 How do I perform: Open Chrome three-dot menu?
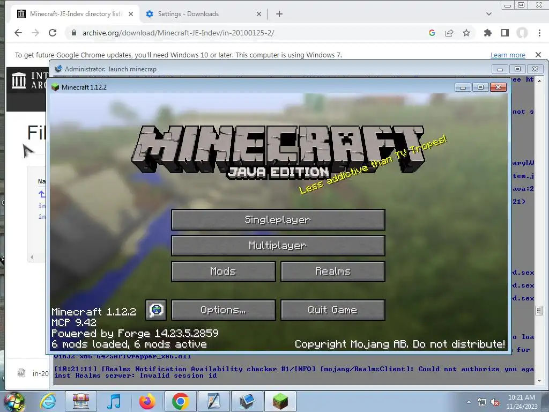coord(539,33)
